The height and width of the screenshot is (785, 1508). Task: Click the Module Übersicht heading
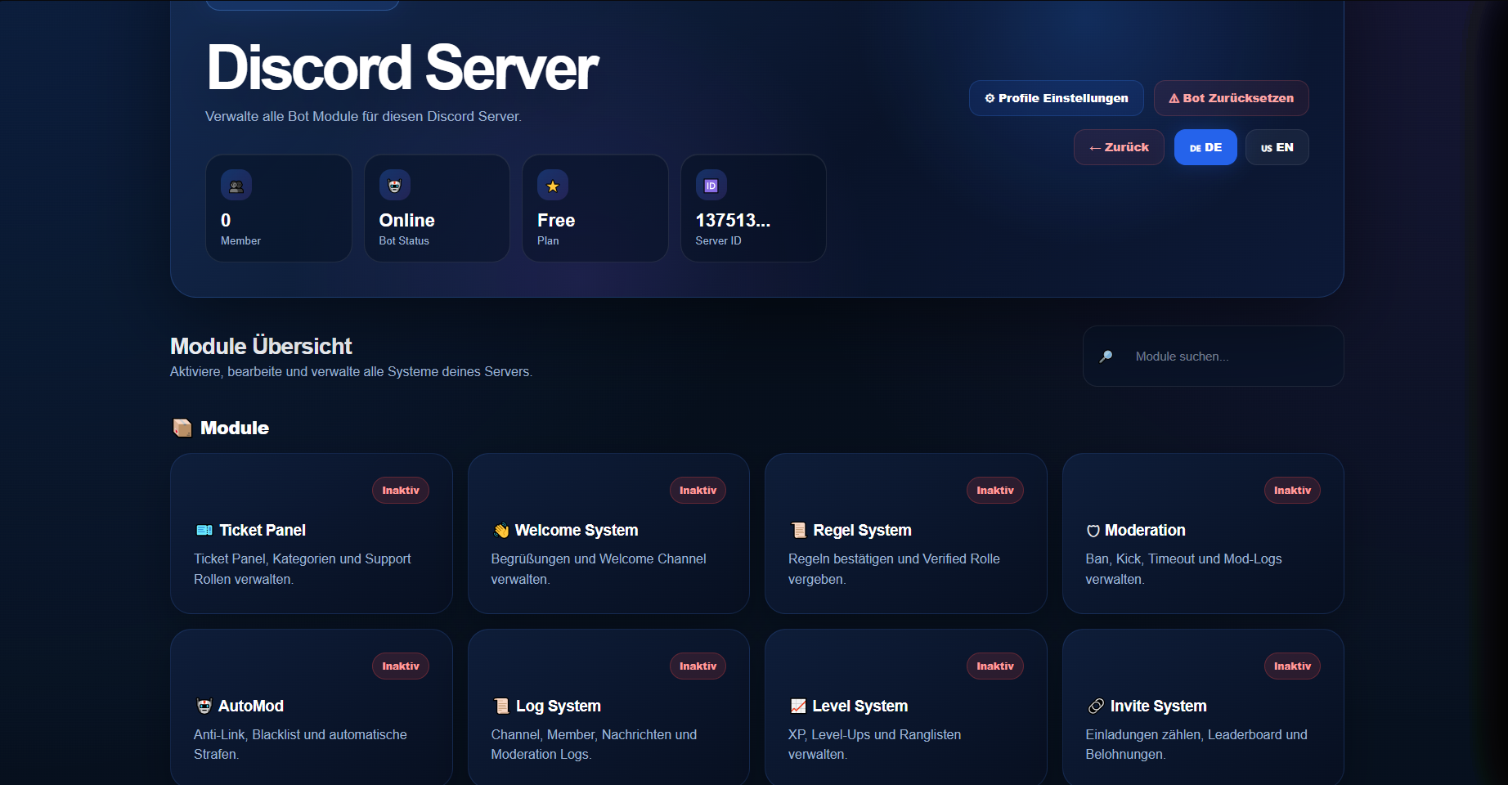point(261,346)
